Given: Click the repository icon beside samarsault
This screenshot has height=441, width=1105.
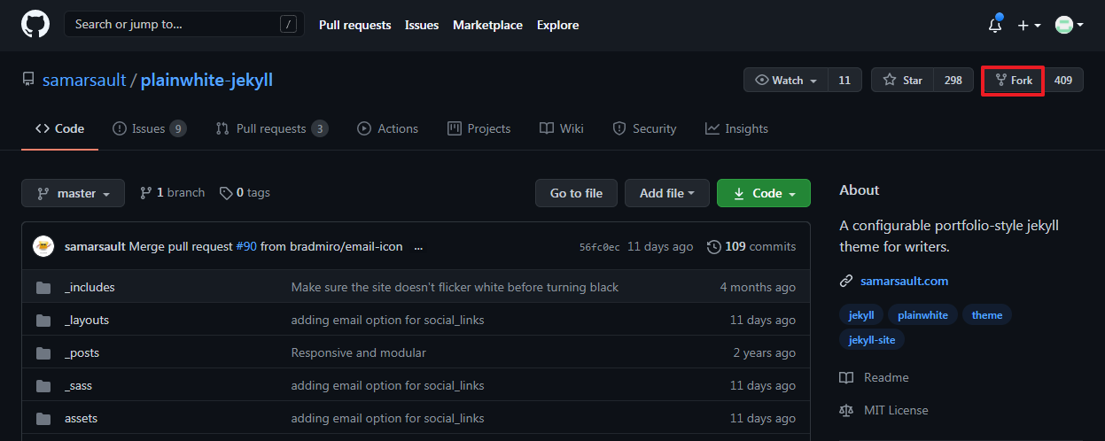Looking at the screenshot, I should pyautogui.click(x=28, y=80).
